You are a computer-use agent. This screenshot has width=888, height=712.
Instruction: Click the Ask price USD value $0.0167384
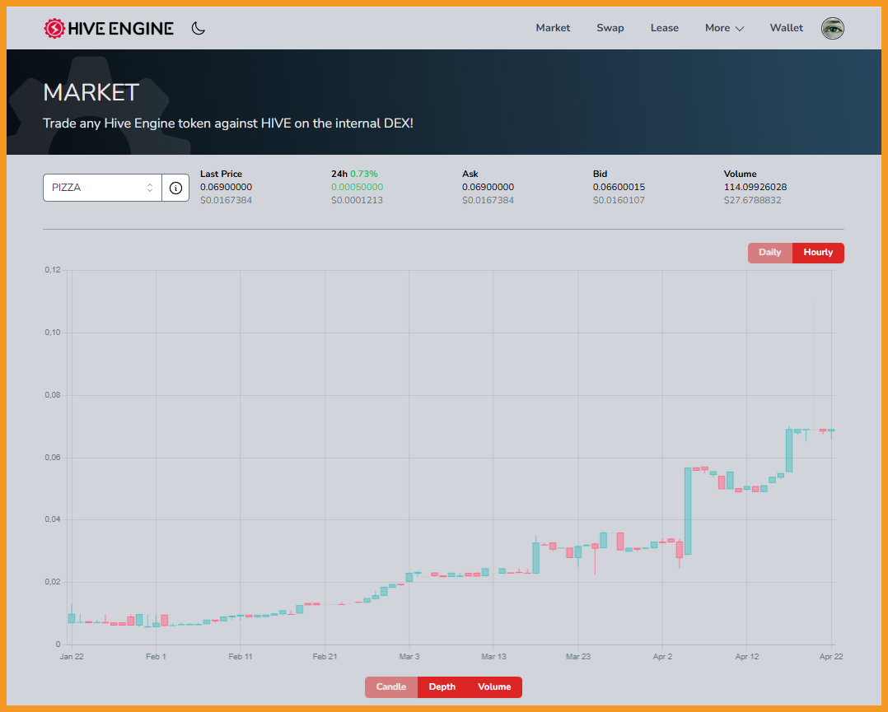coord(488,200)
